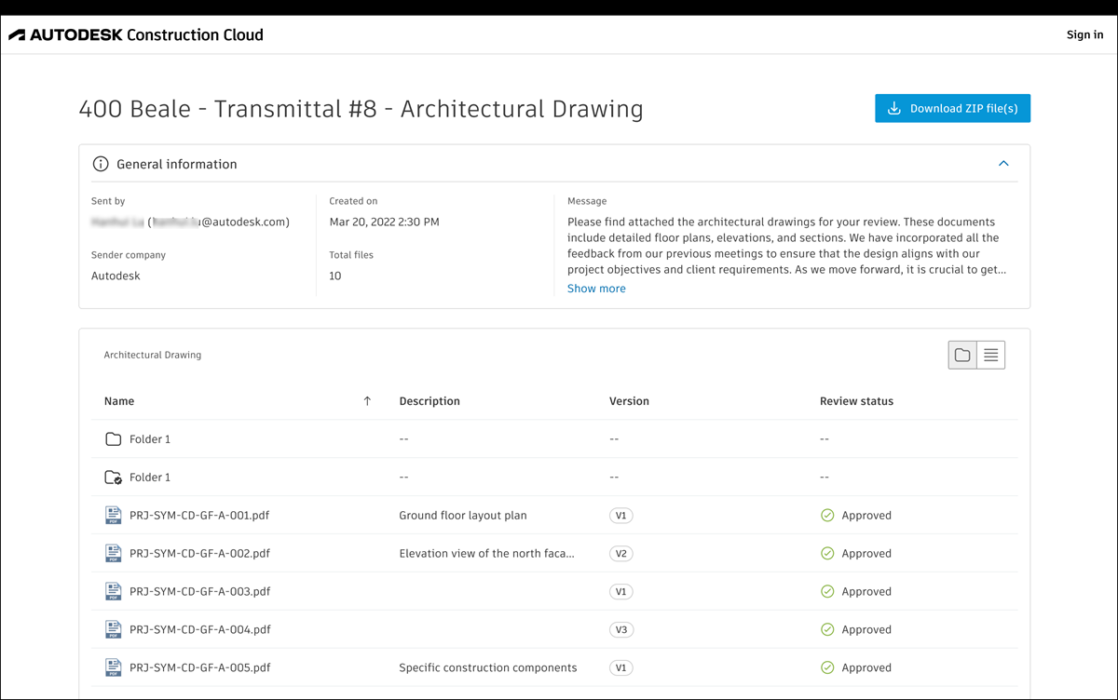This screenshot has height=700, width=1118.
Task: Collapse the General information section
Action: [1003, 164]
